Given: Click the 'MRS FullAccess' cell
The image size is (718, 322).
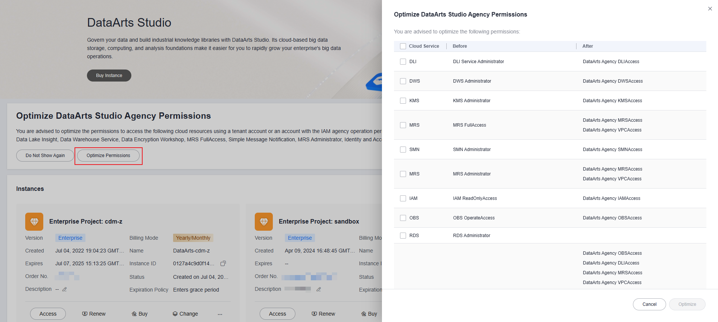Looking at the screenshot, I should click(x=469, y=125).
